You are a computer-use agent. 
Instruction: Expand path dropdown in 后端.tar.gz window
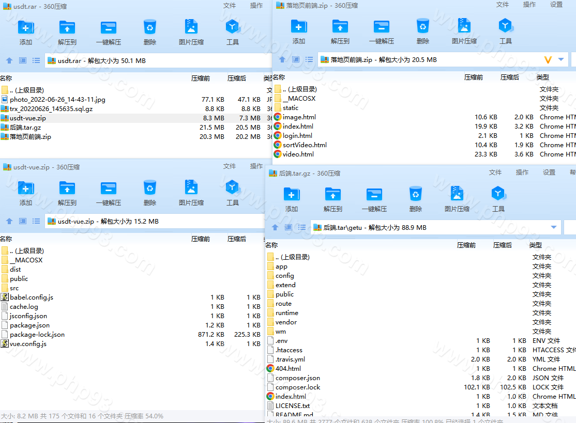click(x=554, y=227)
